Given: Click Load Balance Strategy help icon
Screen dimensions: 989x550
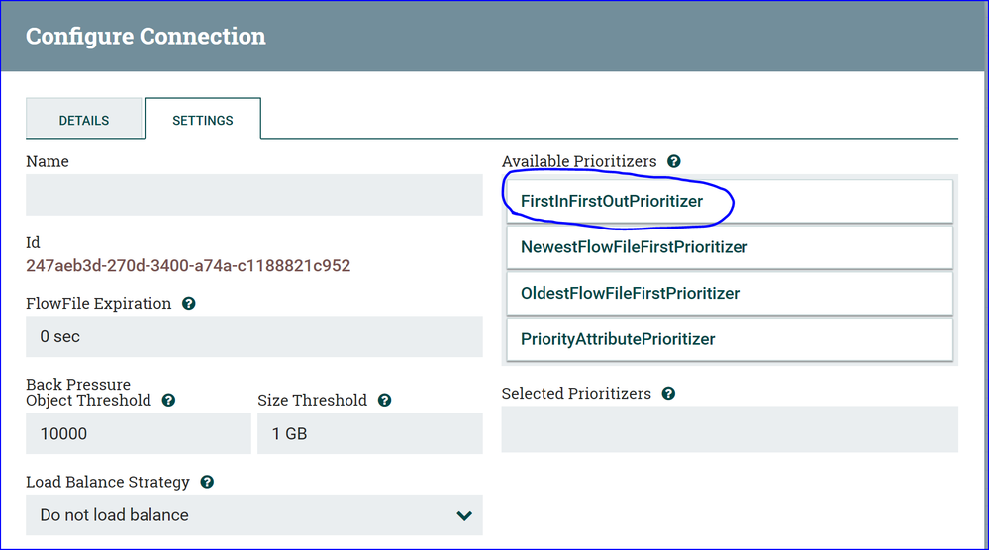Looking at the screenshot, I should (207, 483).
